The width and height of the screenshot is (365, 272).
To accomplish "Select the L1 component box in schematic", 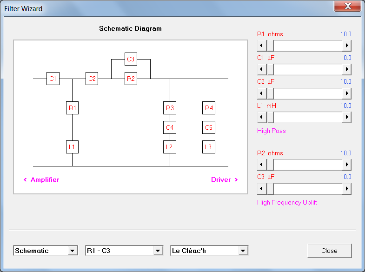I will click(x=72, y=147).
